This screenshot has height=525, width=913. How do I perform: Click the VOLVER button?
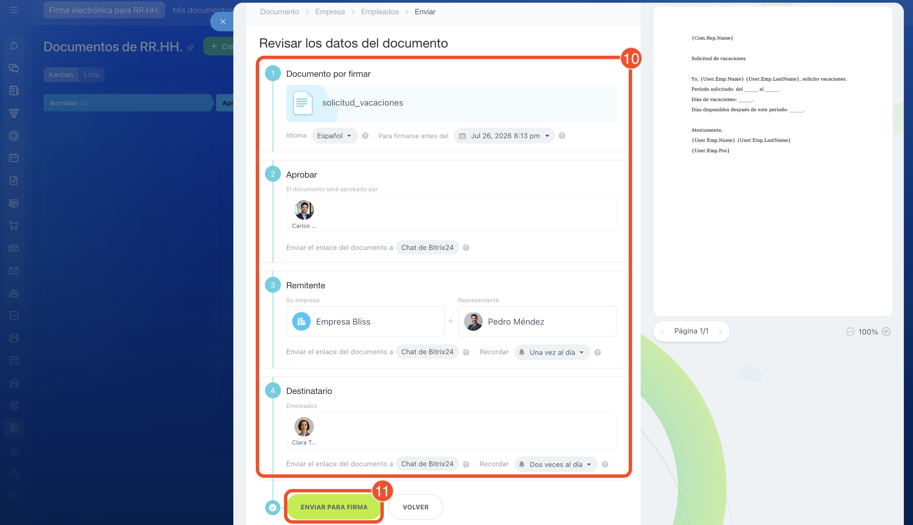coord(415,507)
